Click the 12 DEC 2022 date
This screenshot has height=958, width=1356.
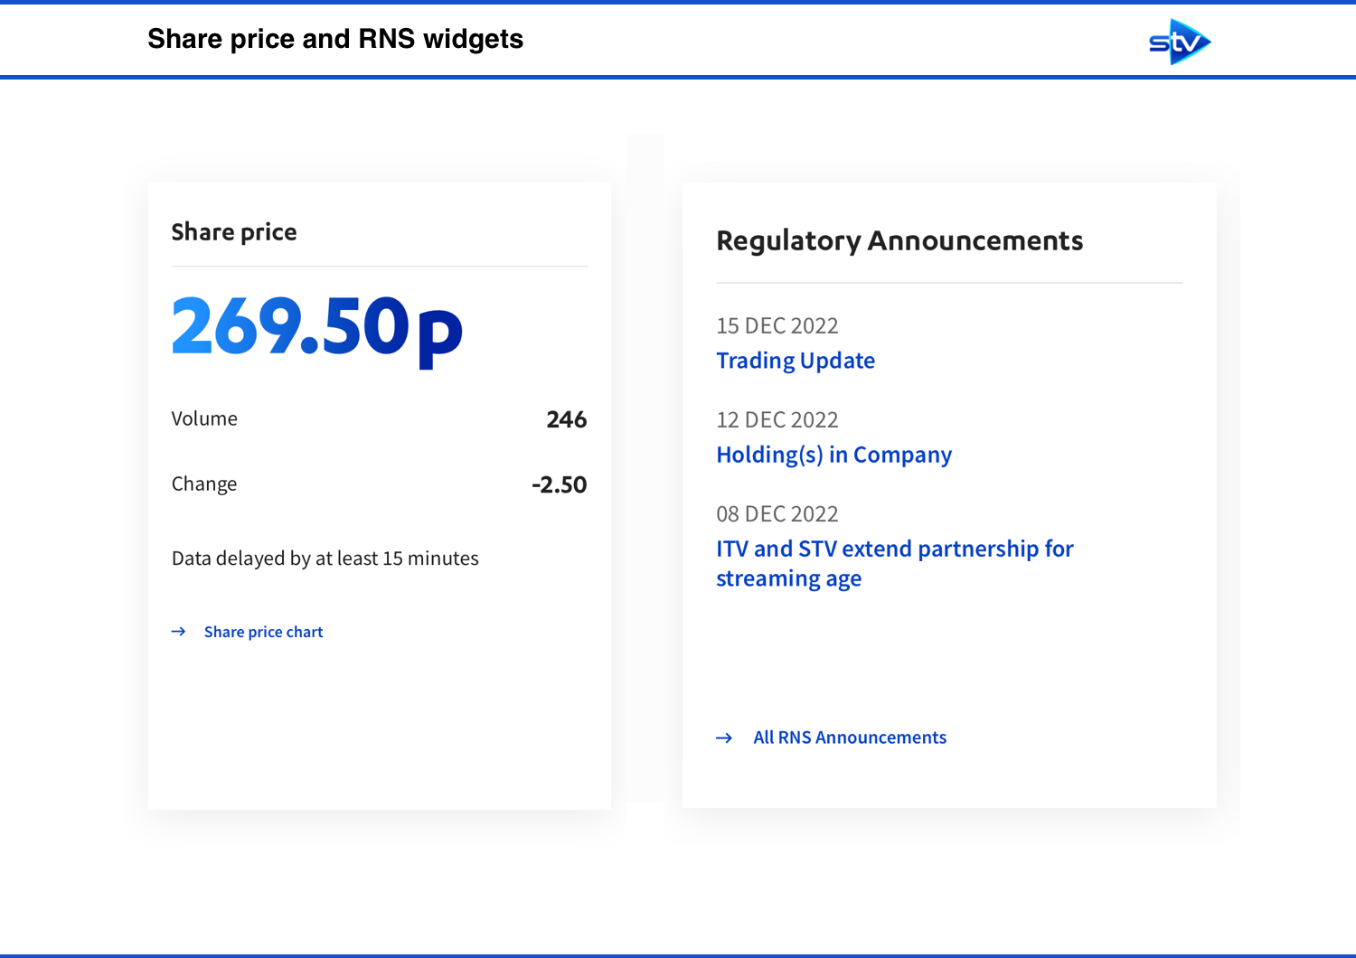(777, 419)
